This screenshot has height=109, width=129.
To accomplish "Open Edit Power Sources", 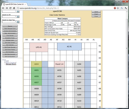I will [10, 47].
